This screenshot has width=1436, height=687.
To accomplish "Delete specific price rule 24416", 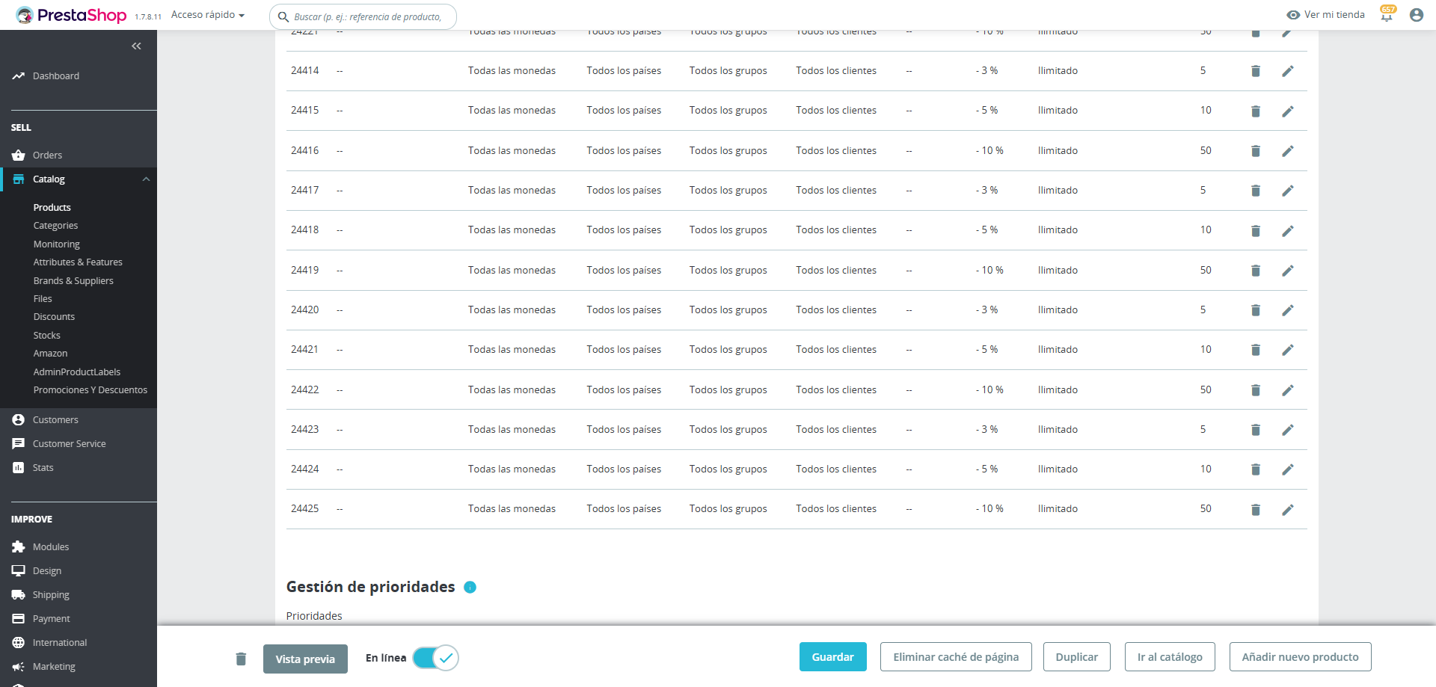I will click(x=1256, y=151).
